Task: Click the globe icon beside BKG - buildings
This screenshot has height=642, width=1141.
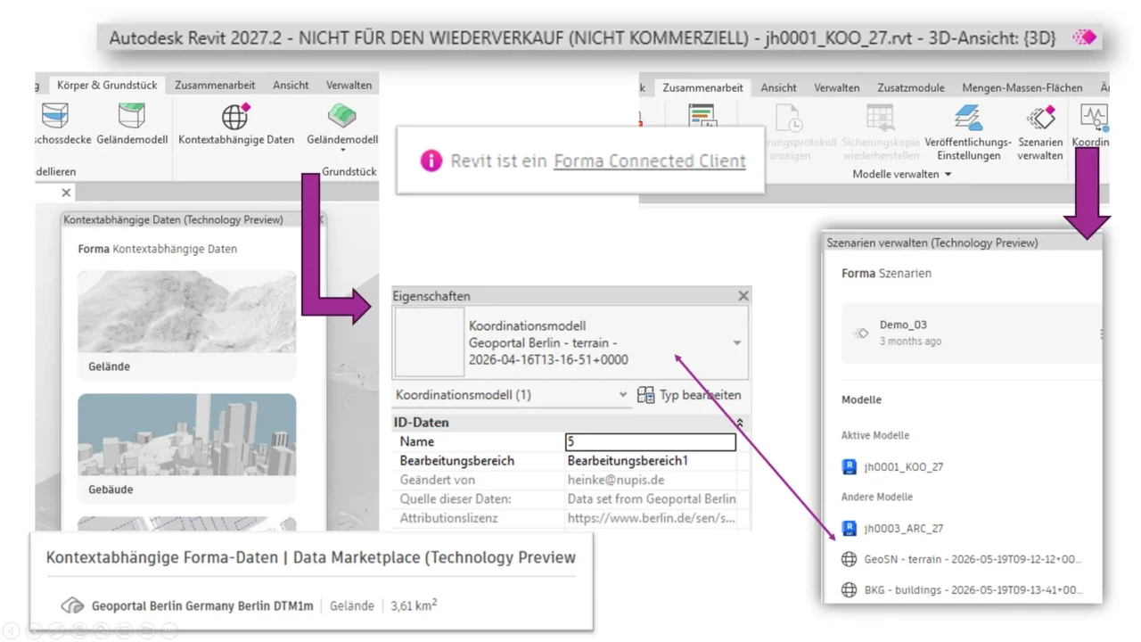Action: pos(849,589)
